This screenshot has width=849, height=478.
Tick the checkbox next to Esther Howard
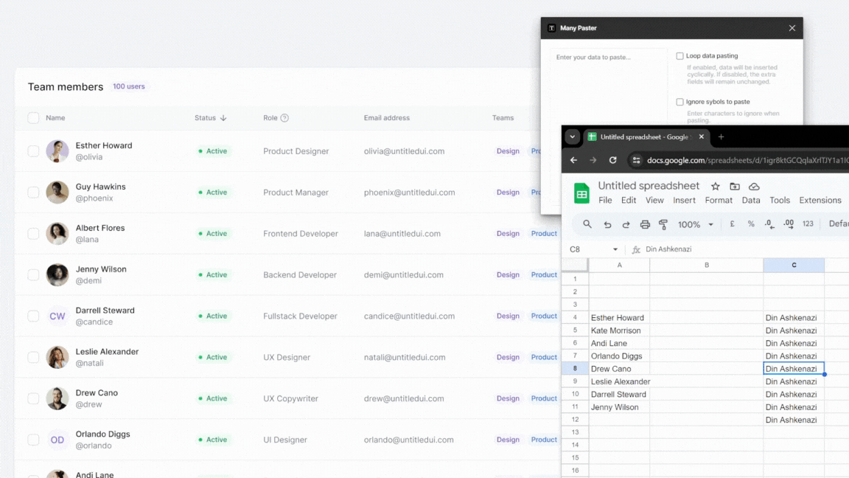33,150
